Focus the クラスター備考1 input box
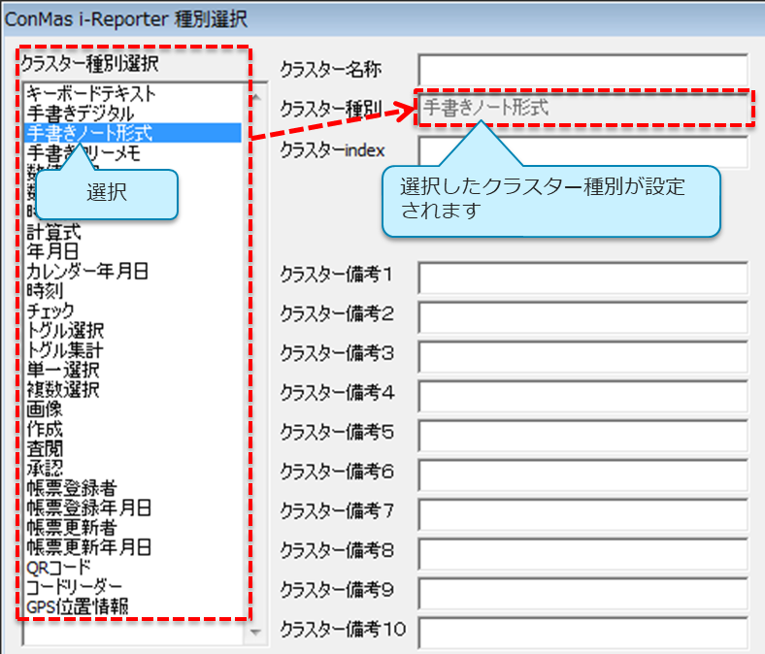 [582, 278]
